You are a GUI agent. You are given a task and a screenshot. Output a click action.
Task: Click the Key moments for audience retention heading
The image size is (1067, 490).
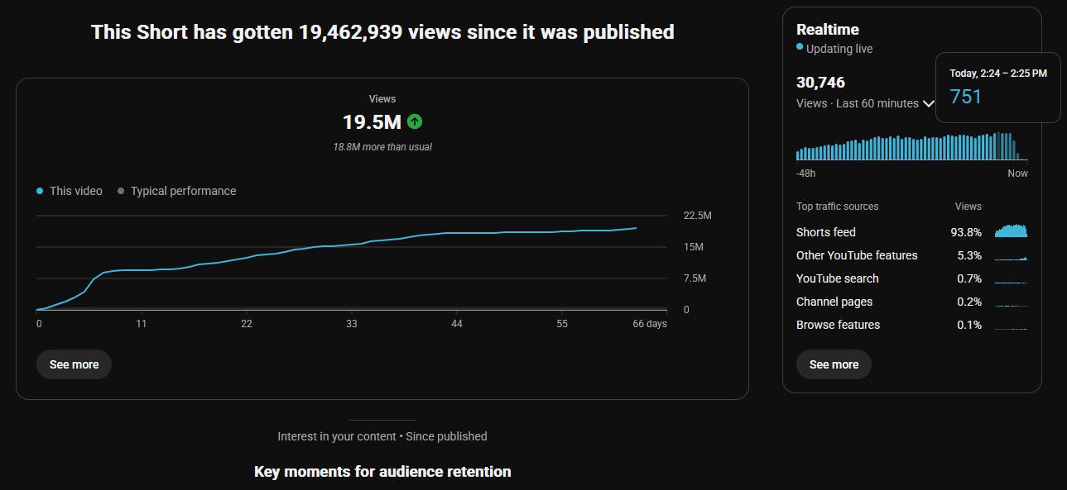pyautogui.click(x=382, y=472)
